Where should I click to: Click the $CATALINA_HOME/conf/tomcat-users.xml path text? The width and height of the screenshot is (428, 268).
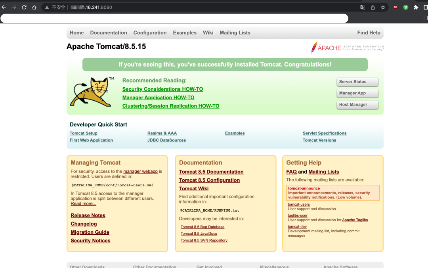[x=113, y=185]
